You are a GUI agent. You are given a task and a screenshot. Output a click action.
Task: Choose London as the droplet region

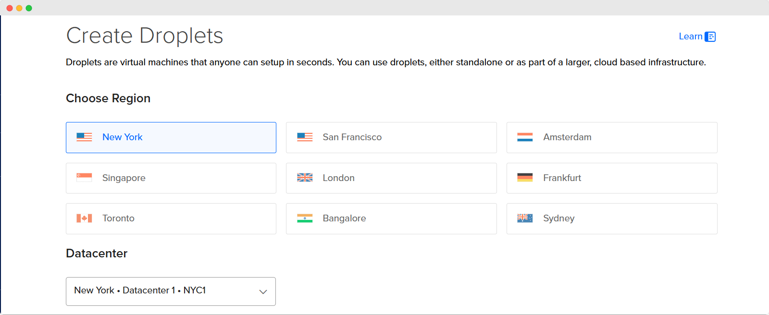point(391,178)
